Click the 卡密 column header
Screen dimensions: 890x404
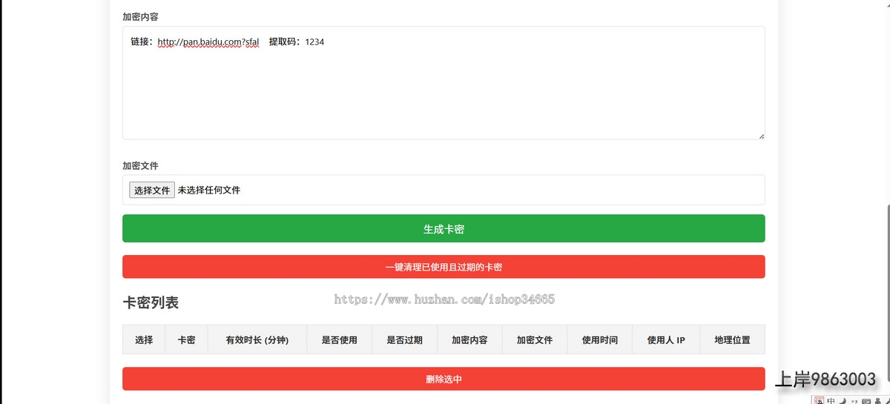(186, 340)
